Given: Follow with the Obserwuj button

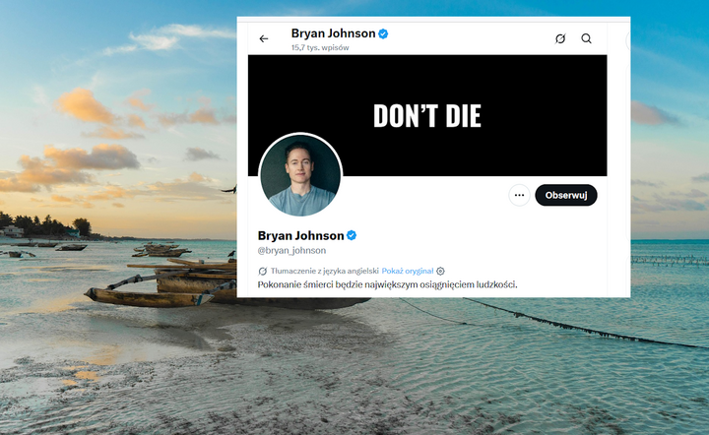Looking at the screenshot, I should pyautogui.click(x=565, y=195).
